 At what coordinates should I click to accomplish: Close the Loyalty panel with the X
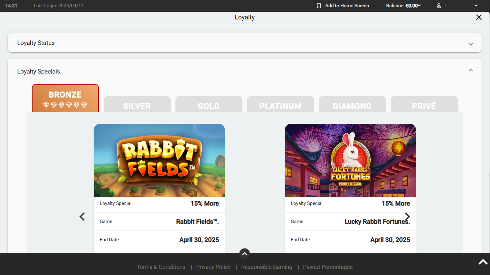point(479,17)
